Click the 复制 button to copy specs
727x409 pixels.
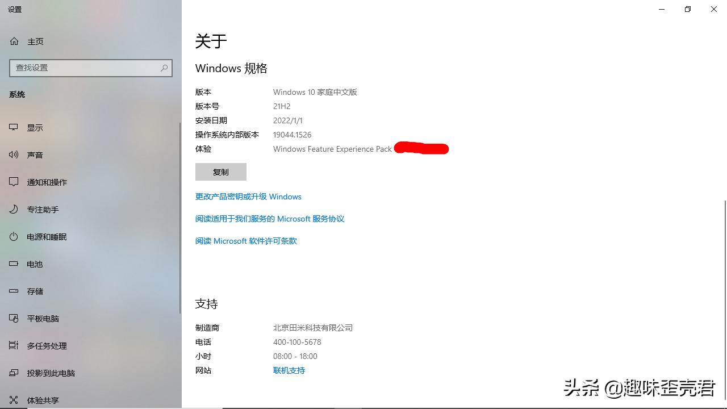(220, 172)
